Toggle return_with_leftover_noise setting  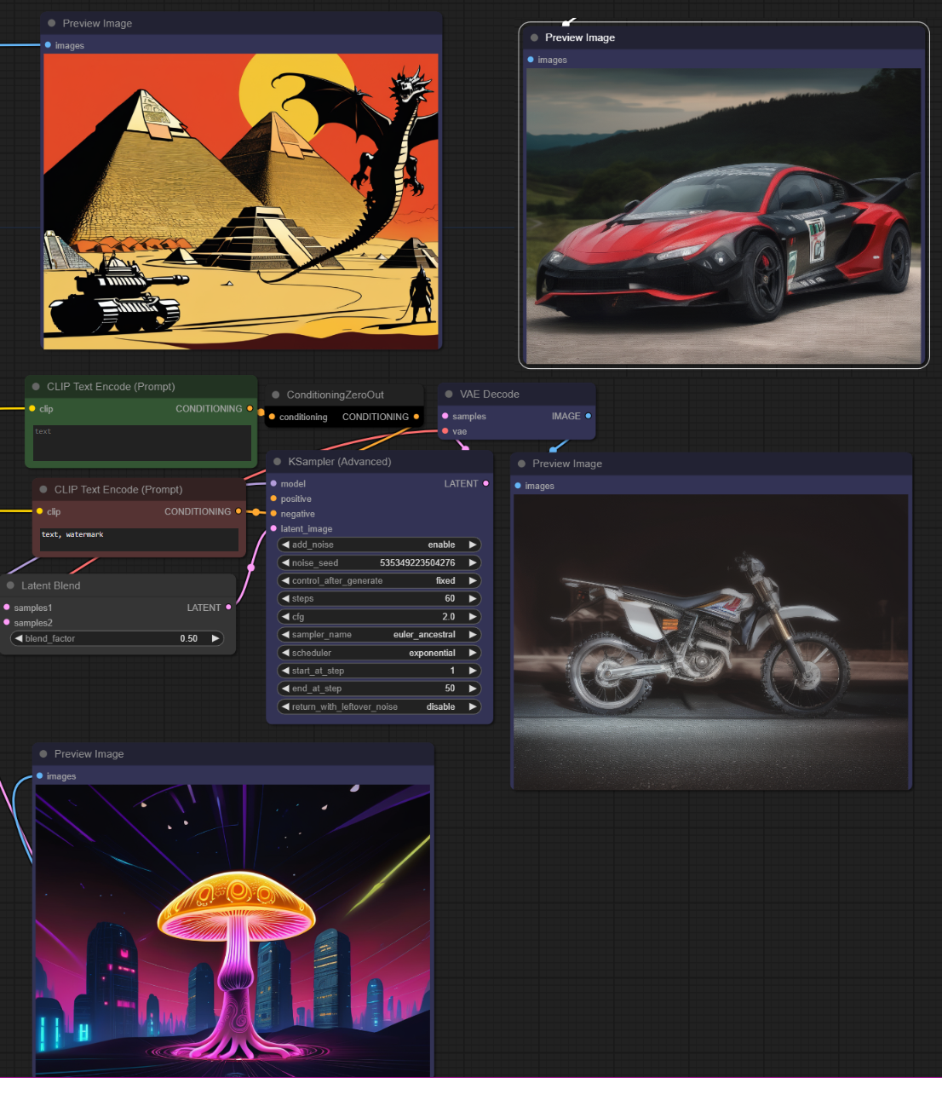(x=379, y=706)
